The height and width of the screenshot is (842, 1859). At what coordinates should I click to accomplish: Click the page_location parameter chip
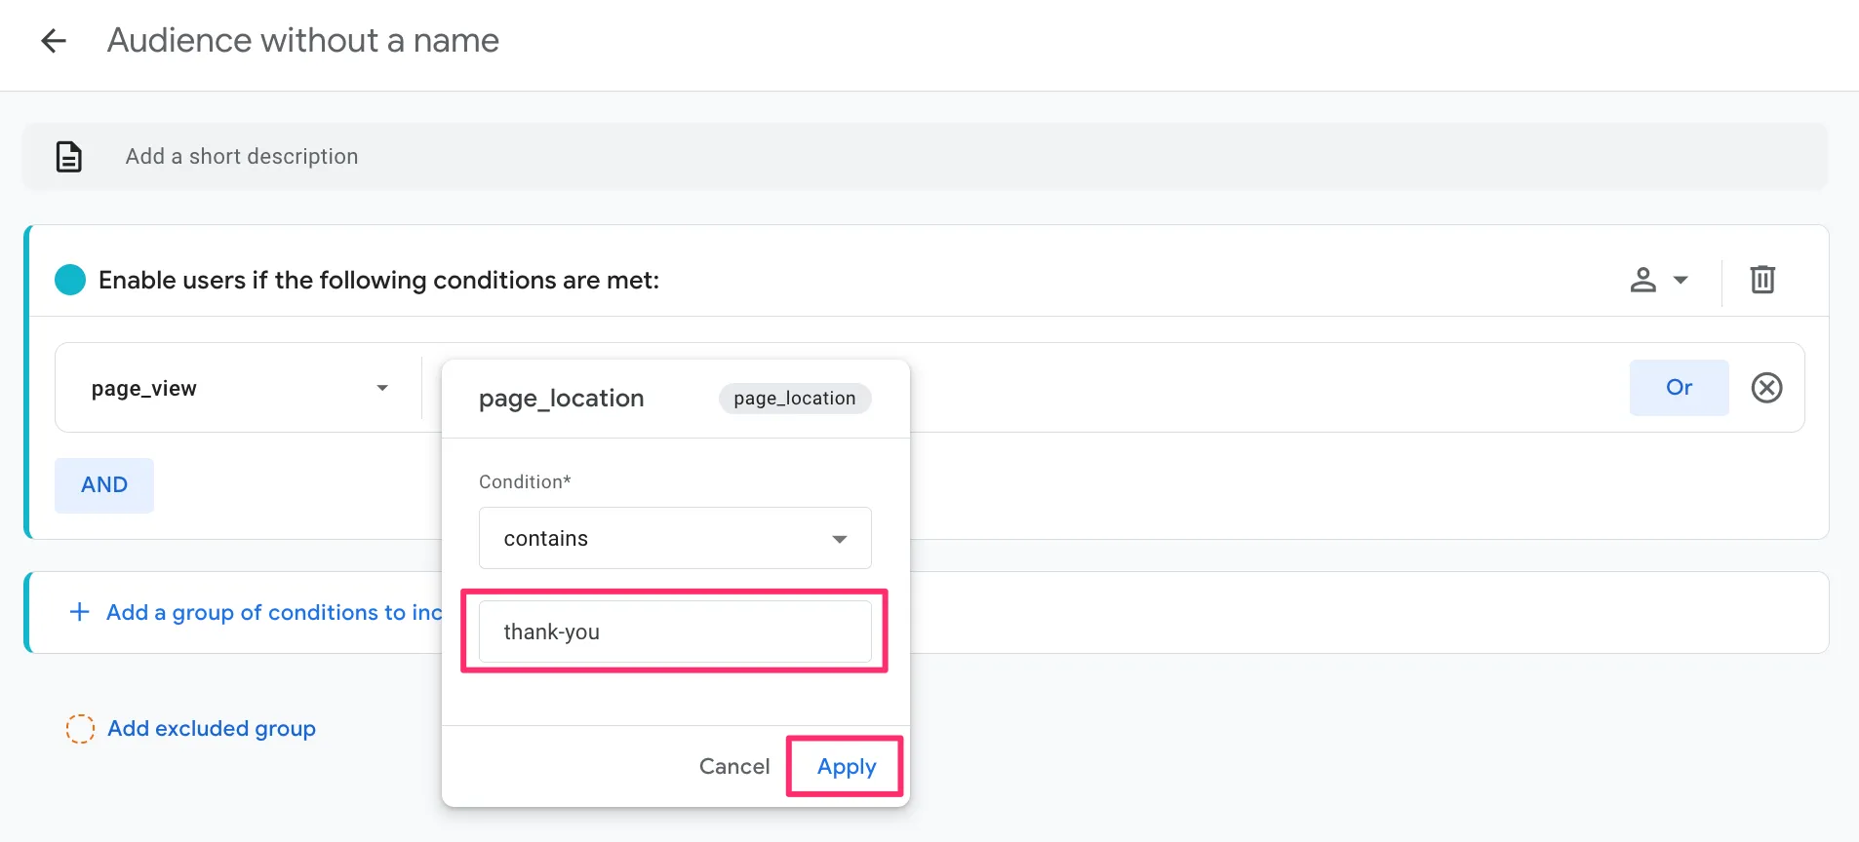click(794, 399)
